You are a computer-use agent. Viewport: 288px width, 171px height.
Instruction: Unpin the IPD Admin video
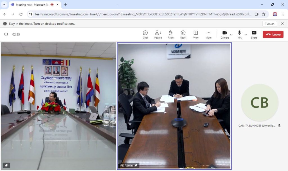pyautogui.click(x=136, y=165)
